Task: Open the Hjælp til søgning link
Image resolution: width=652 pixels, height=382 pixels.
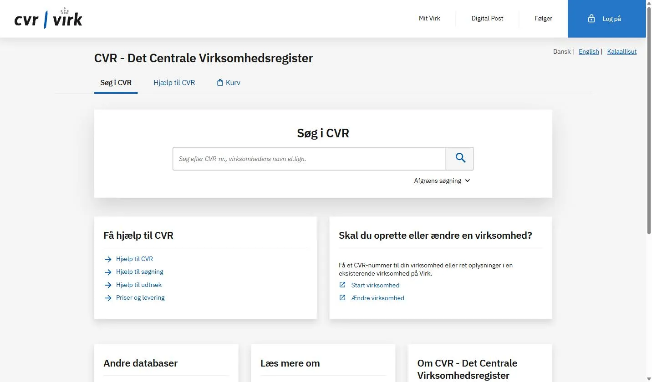Action: coord(139,272)
